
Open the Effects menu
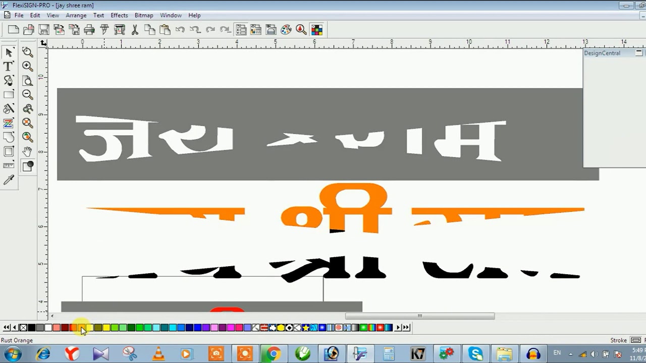pos(119,16)
